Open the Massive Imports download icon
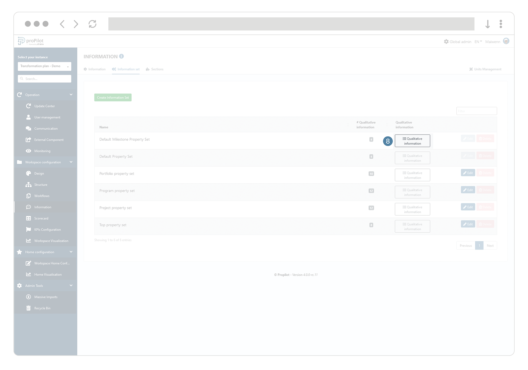Screen dimensions: 528x370 [x=28, y=297]
